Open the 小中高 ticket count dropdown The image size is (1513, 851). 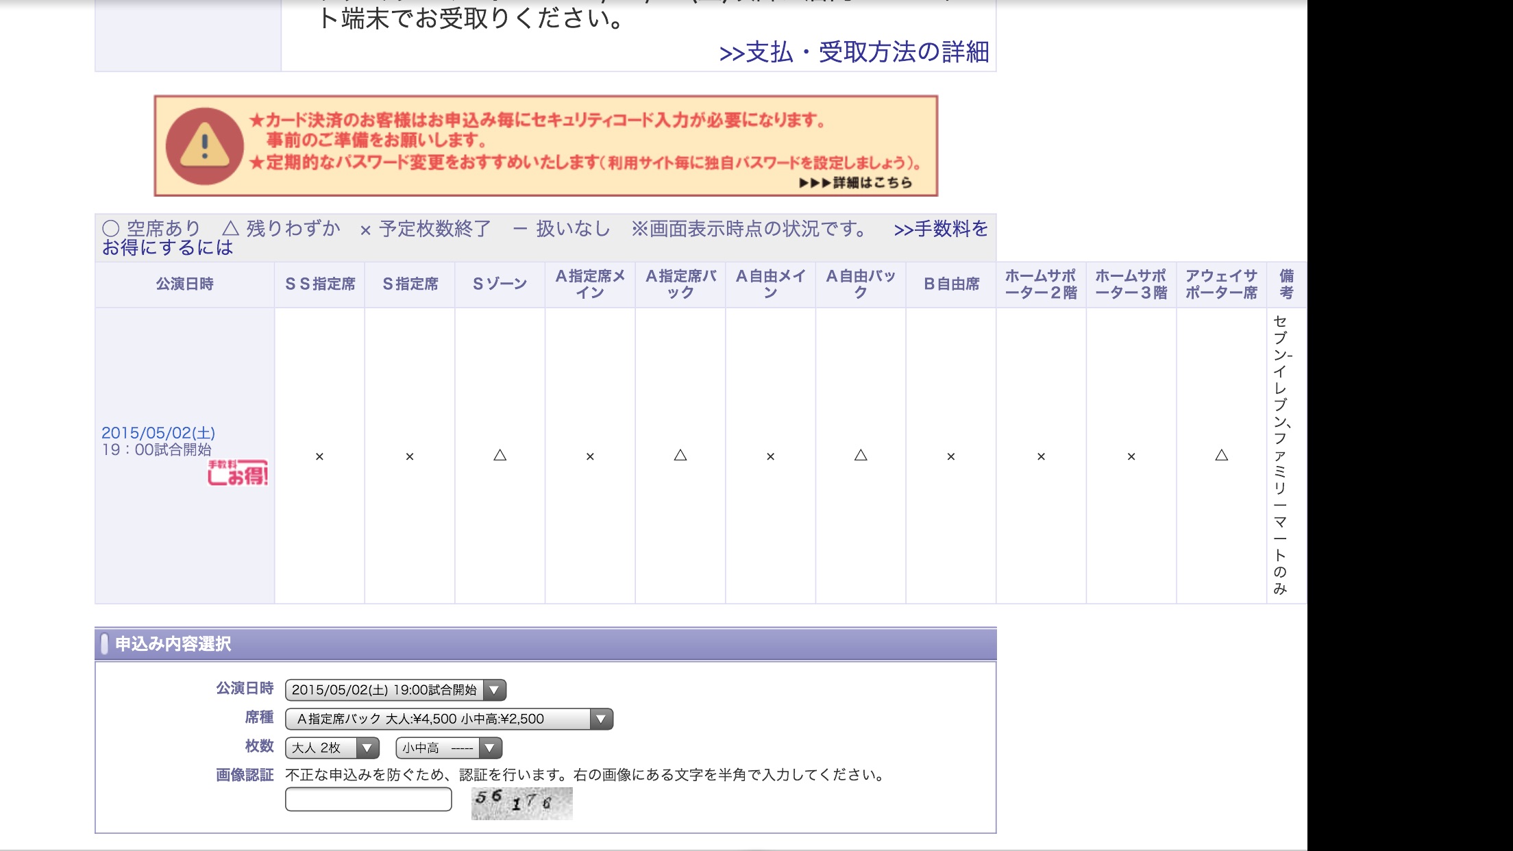pos(449,748)
